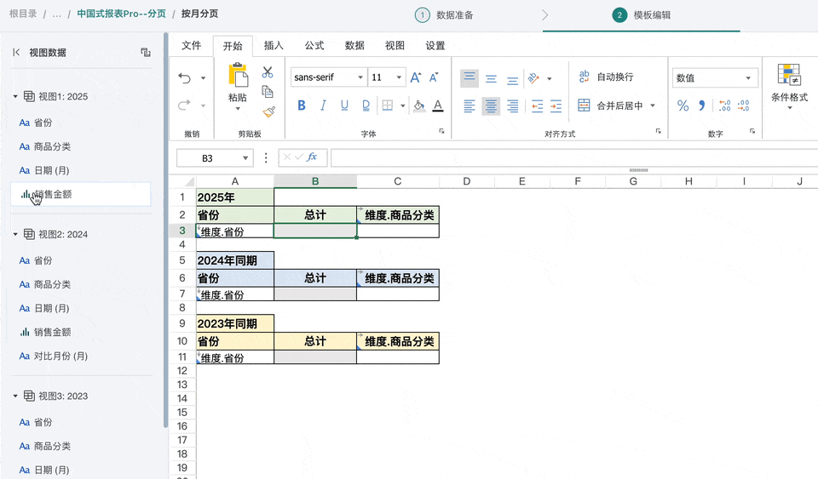Switch to the 公式 ribbon tab
Image resolution: width=818 pixels, height=479 pixels.
tap(314, 46)
